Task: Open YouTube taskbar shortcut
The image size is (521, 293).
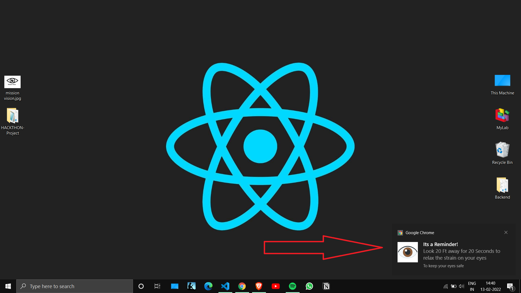Action: tap(275, 286)
